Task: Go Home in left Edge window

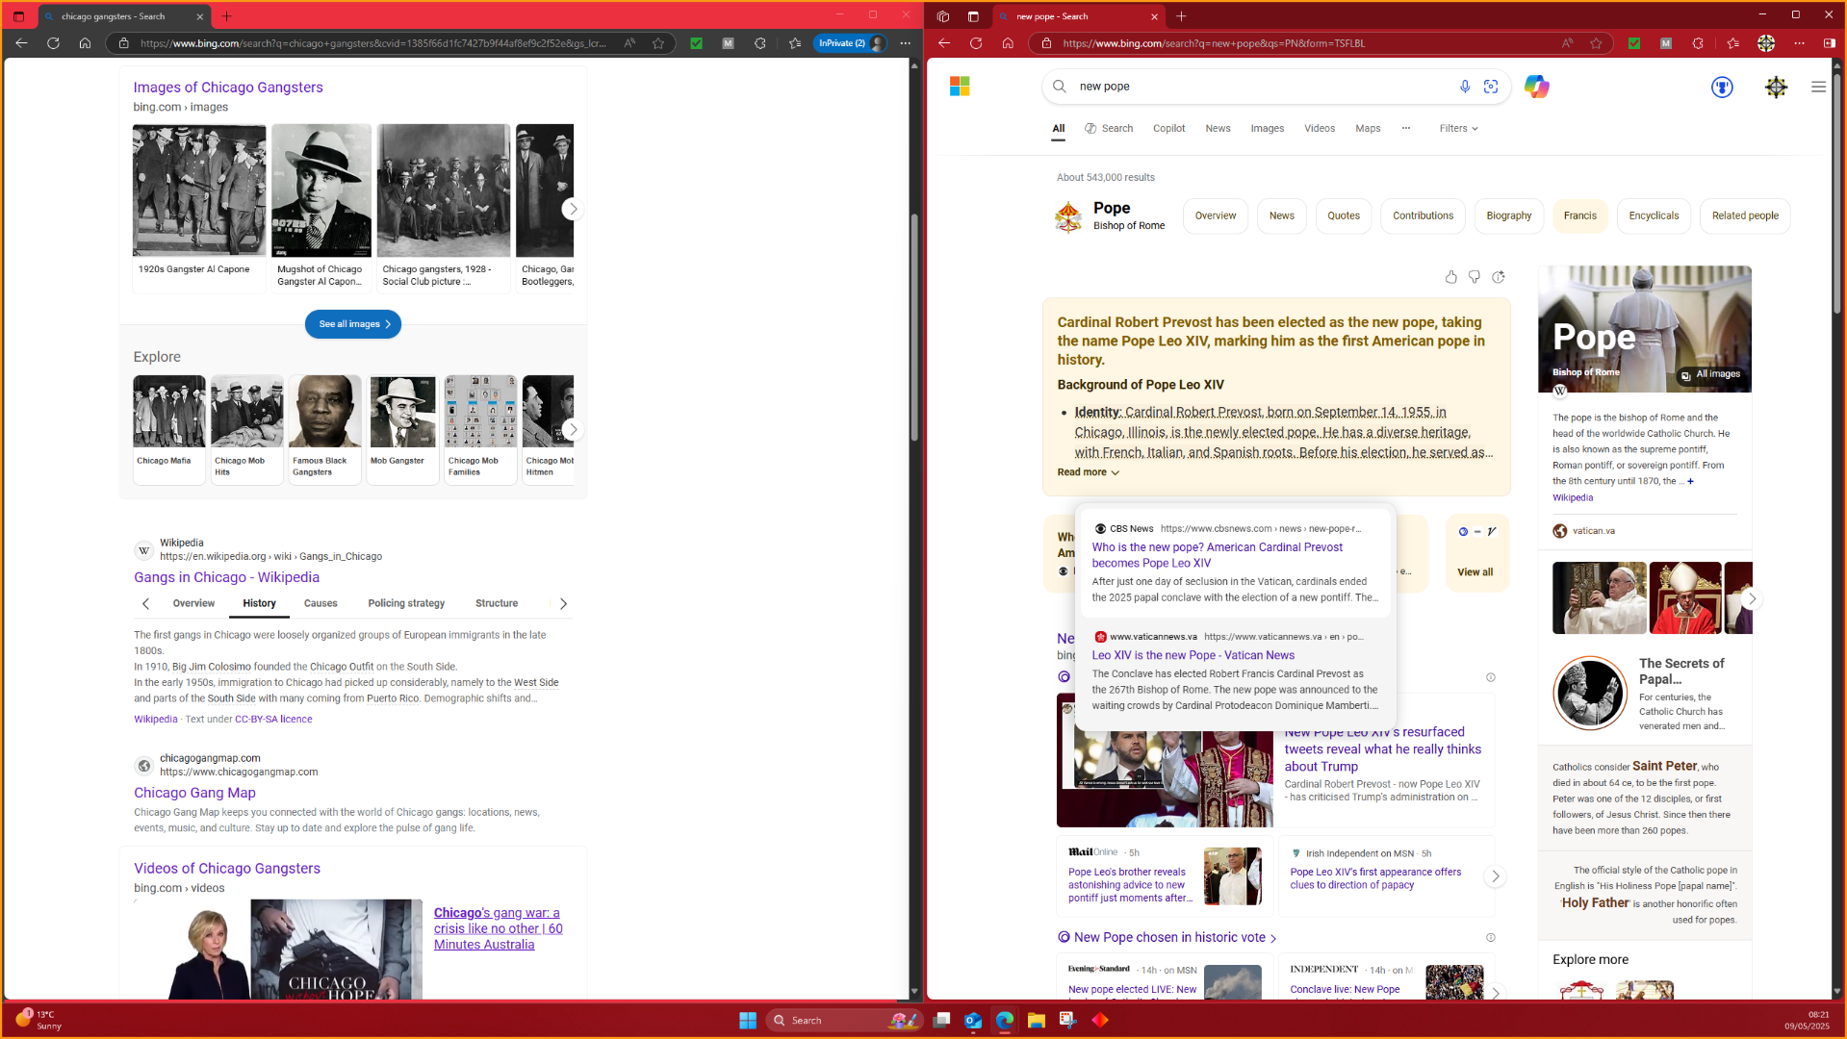Action: (x=85, y=43)
